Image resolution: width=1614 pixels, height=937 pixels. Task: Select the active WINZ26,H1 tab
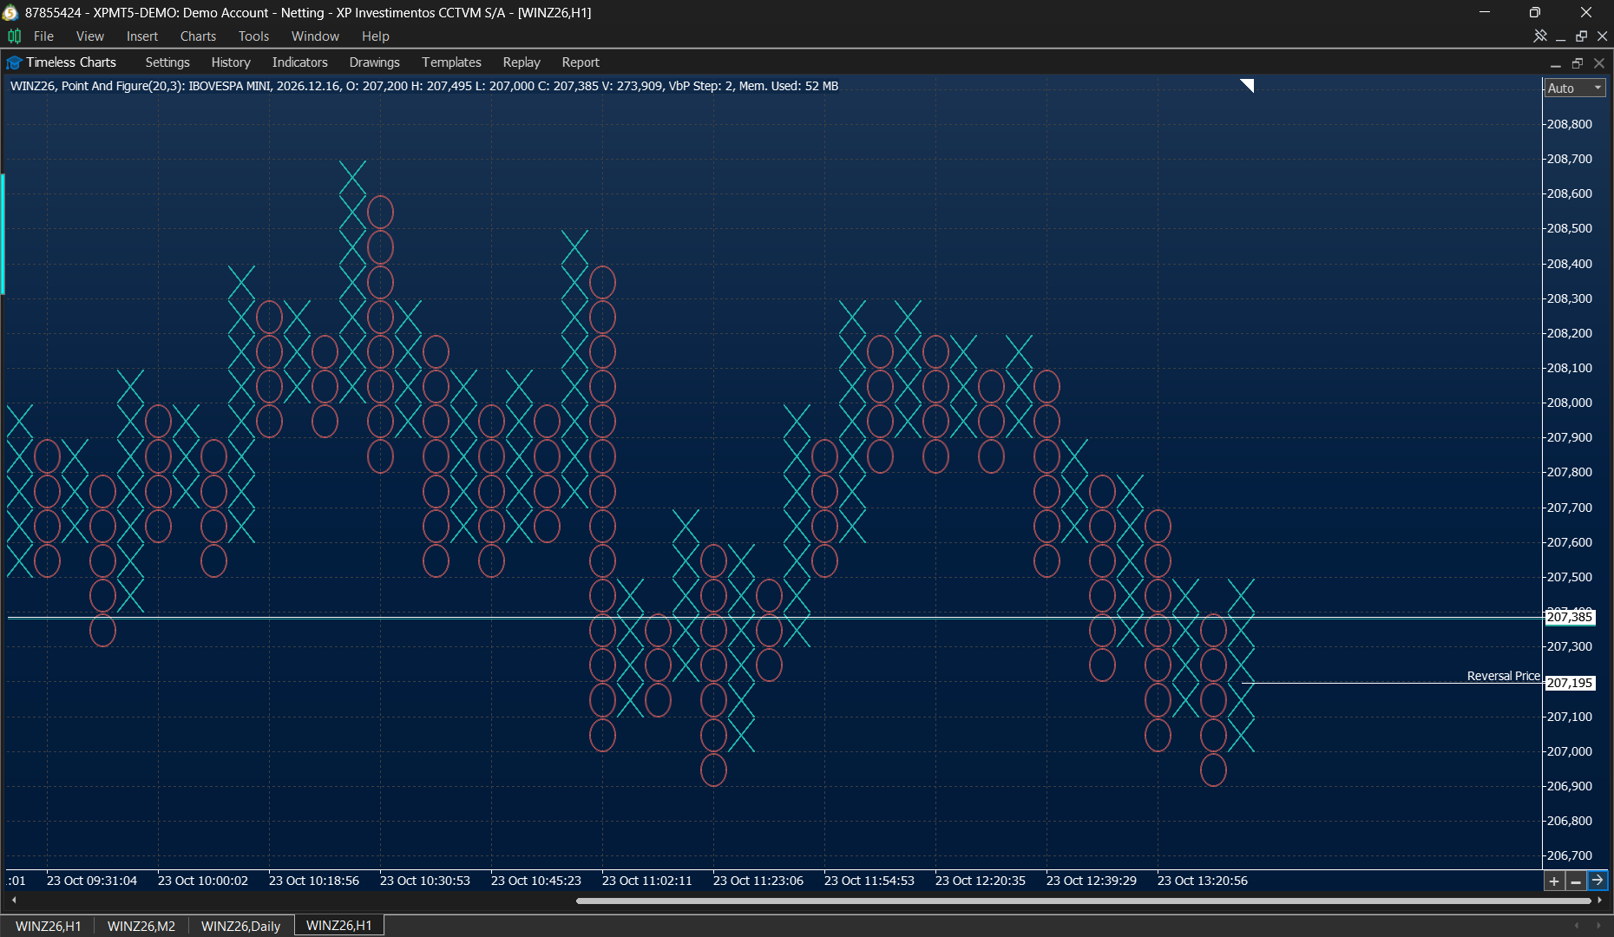pyautogui.click(x=339, y=926)
